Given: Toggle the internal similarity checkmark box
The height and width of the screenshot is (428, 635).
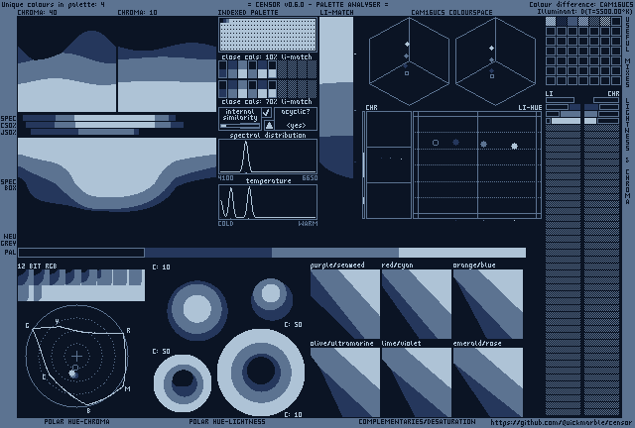Looking at the screenshot, I should click(x=267, y=113).
